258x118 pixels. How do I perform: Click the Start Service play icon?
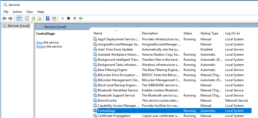(63, 18)
